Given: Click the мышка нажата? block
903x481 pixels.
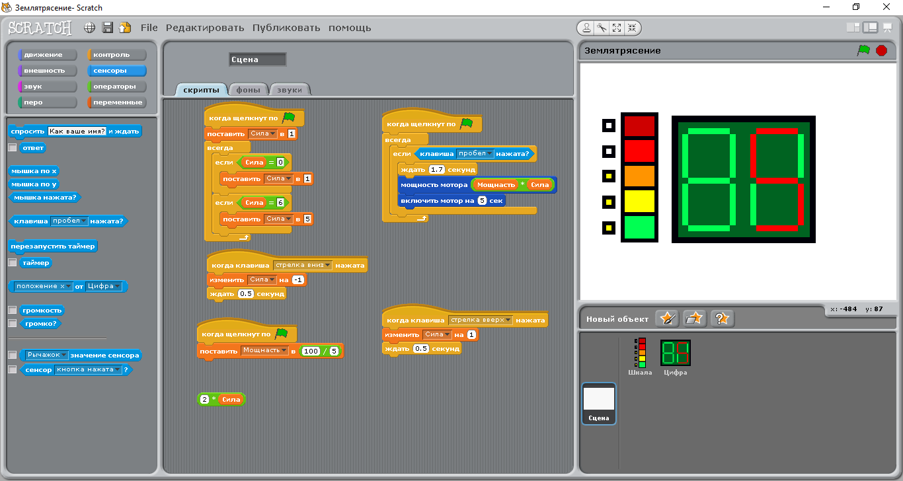Looking at the screenshot, I should click(44, 197).
